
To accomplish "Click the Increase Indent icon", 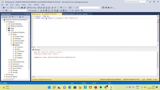I will (78, 10).
